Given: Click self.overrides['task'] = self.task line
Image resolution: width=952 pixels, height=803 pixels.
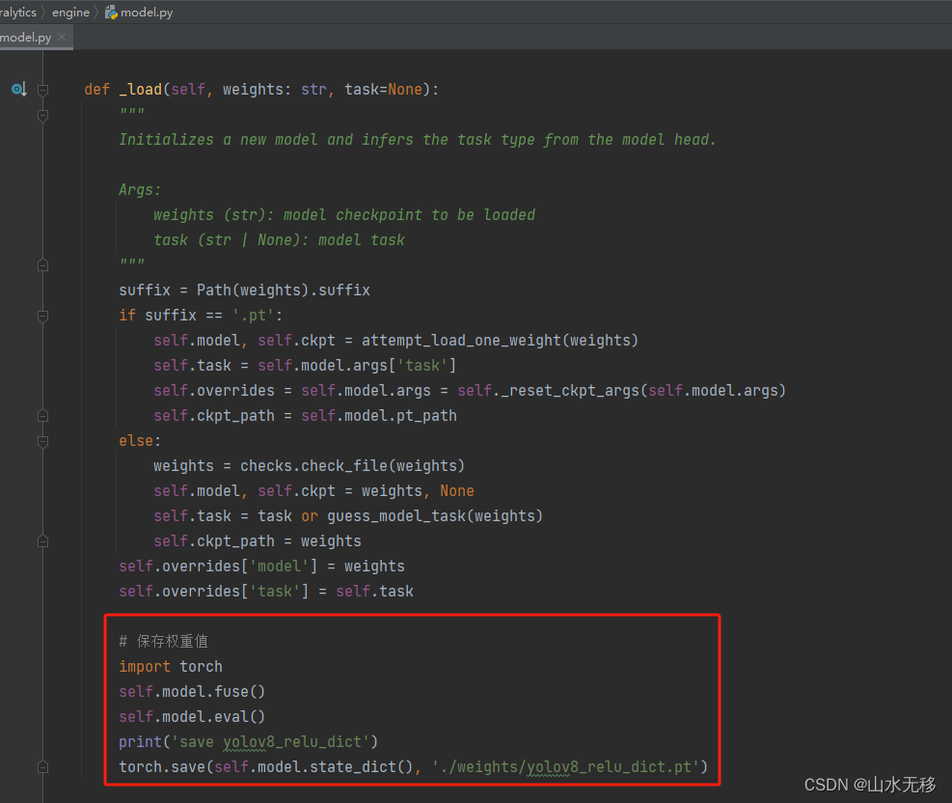Looking at the screenshot, I should (266, 591).
